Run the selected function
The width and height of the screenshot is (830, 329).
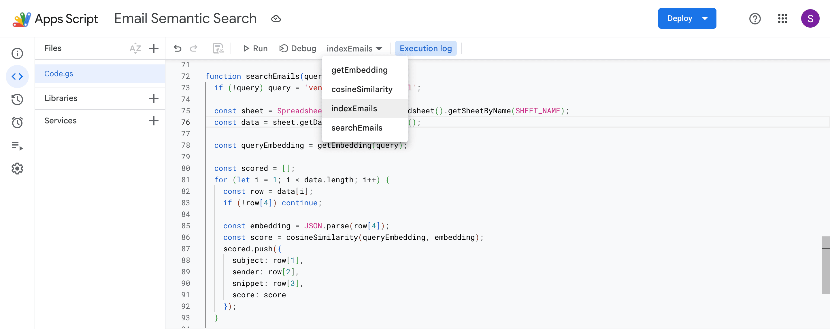256,48
